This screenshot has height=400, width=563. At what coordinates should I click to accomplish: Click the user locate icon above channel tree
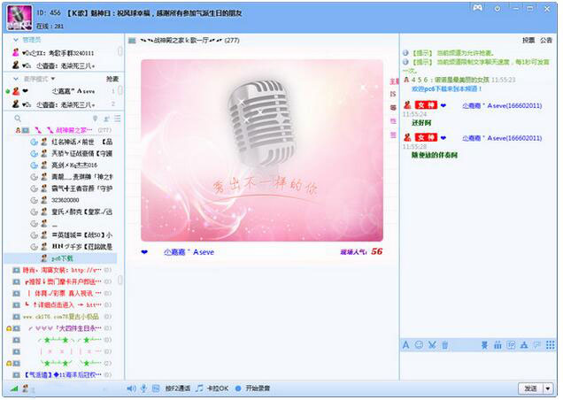point(106,119)
